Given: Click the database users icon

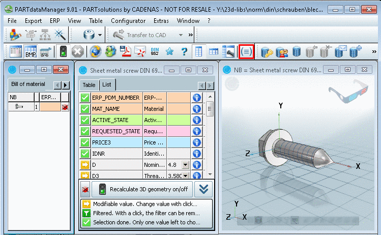Looking at the screenshot, I should (282, 51).
